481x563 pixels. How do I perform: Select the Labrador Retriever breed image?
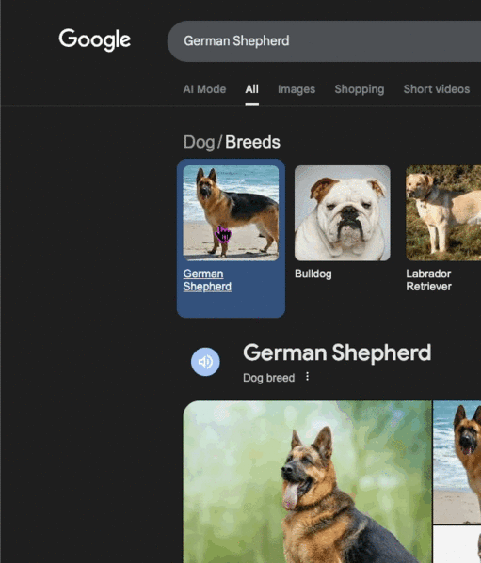click(443, 213)
